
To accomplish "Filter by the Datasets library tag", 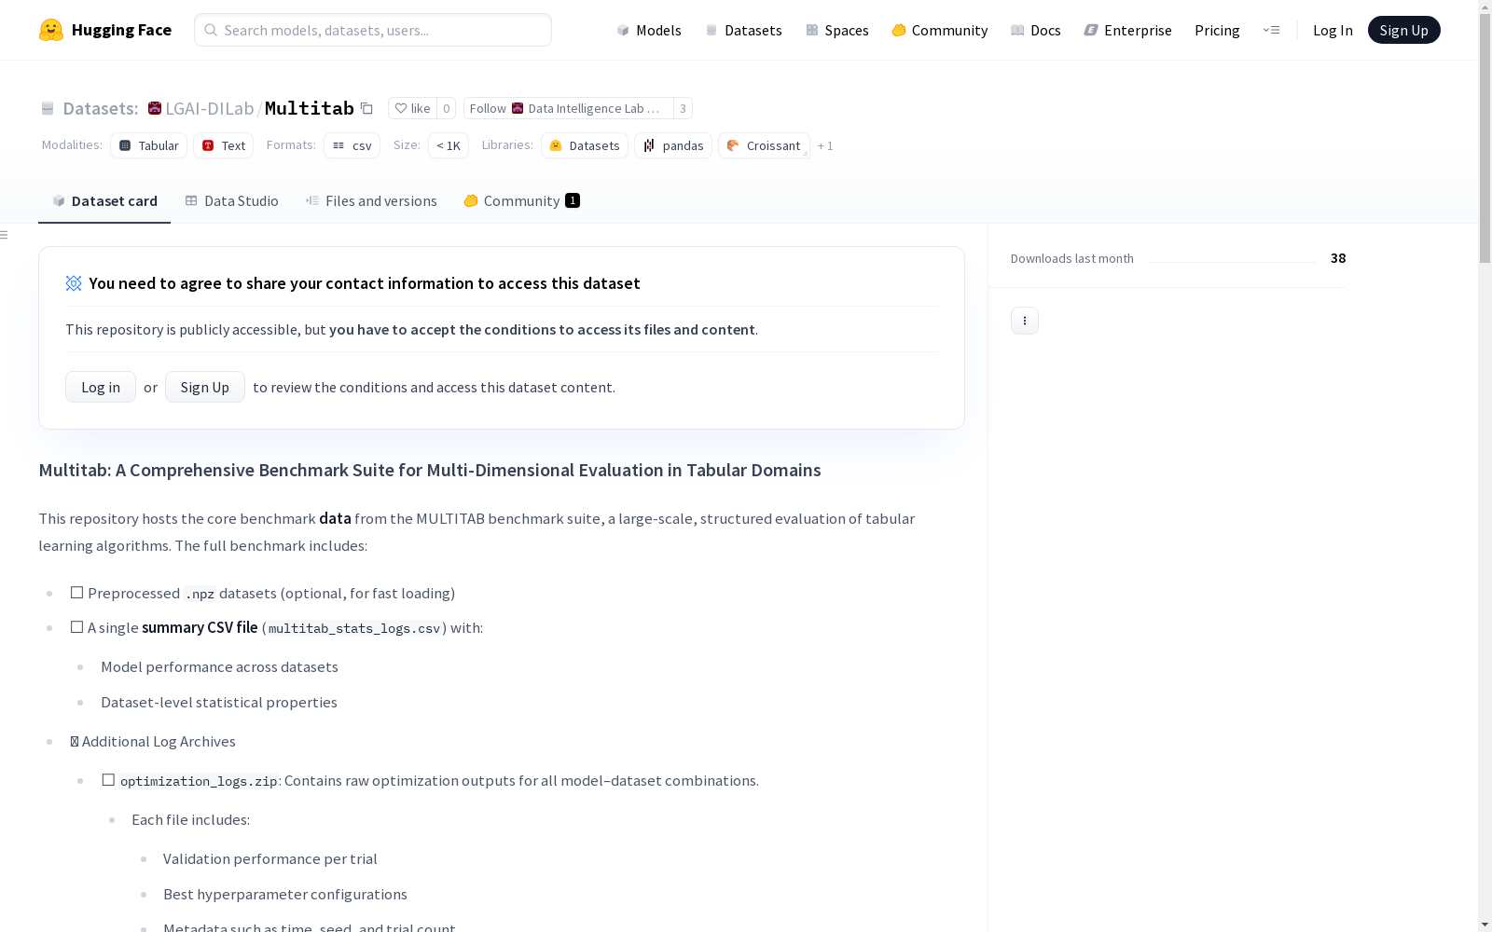I will [x=585, y=145].
